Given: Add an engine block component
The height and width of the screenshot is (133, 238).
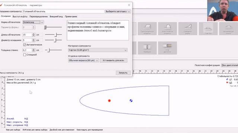Looking at the screenshot, I should (x=167, y=48).
